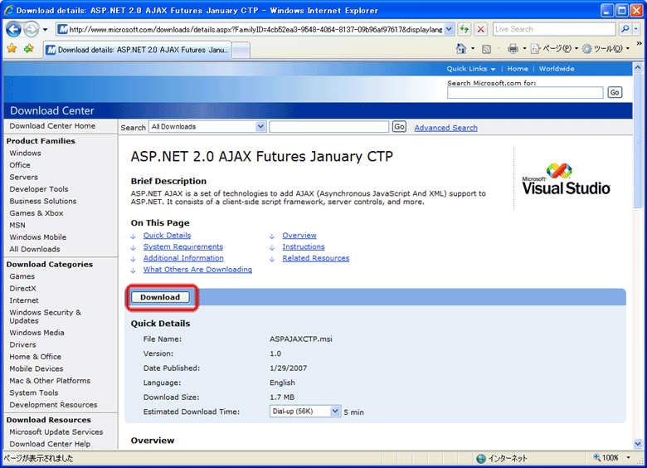Click the Live Search magnifier icon
Screen dimensions: 647x468
point(625,29)
